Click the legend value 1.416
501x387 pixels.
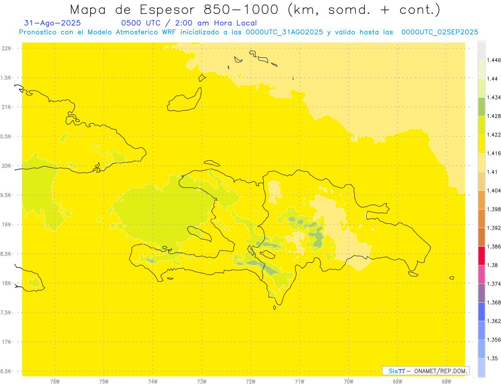pyautogui.click(x=495, y=153)
